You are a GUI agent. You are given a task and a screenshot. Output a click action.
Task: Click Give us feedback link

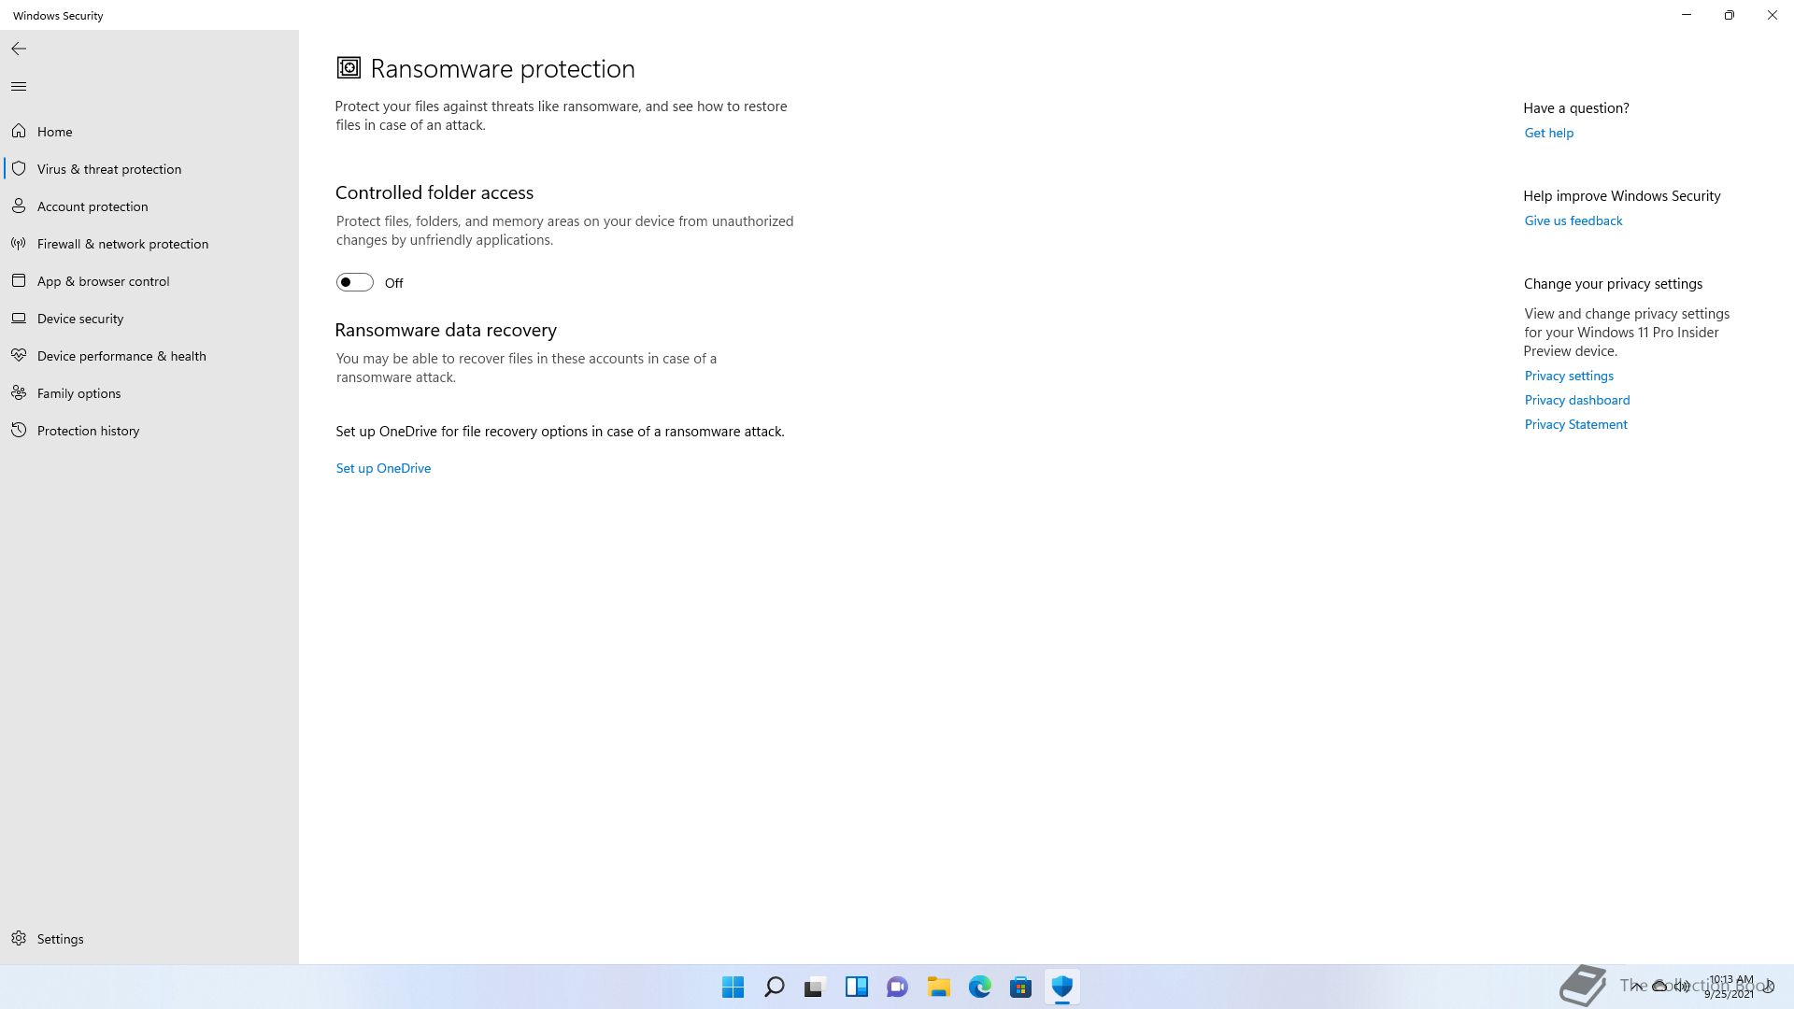(1573, 220)
